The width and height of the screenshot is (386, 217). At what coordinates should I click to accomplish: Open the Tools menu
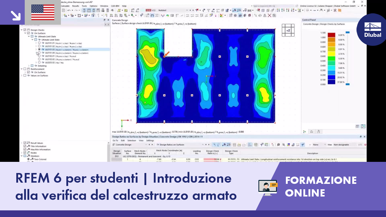84,6
